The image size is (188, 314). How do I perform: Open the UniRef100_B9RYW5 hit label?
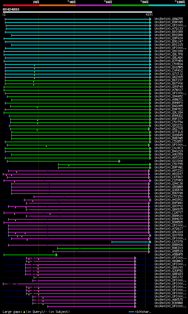169,22
